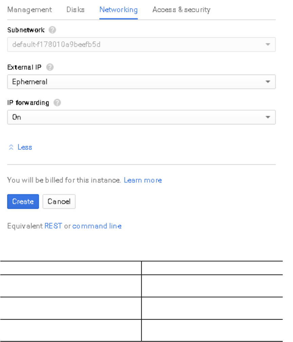The height and width of the screenshot is (342, 293).
Task: Click the External IP field label
Action: [24, 67]
